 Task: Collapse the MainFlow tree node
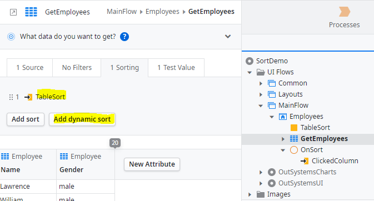click(261, 105)
